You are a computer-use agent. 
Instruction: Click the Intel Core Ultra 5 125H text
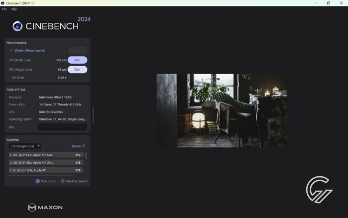(x=55, y=97)
